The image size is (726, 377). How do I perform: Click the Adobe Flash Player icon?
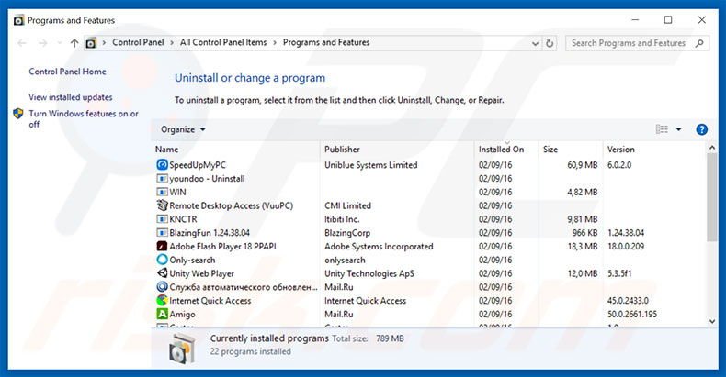pos(162,246)
